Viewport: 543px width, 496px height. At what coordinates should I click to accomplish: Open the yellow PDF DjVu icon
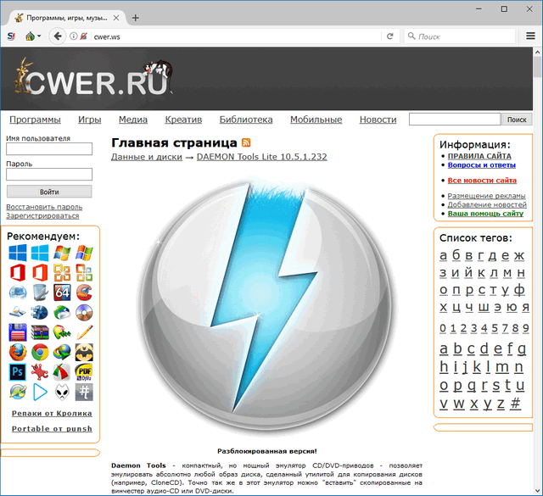pos(84,372)
